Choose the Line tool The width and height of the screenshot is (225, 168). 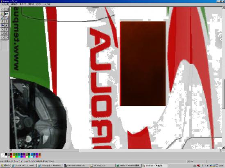(x=2, y=30)
